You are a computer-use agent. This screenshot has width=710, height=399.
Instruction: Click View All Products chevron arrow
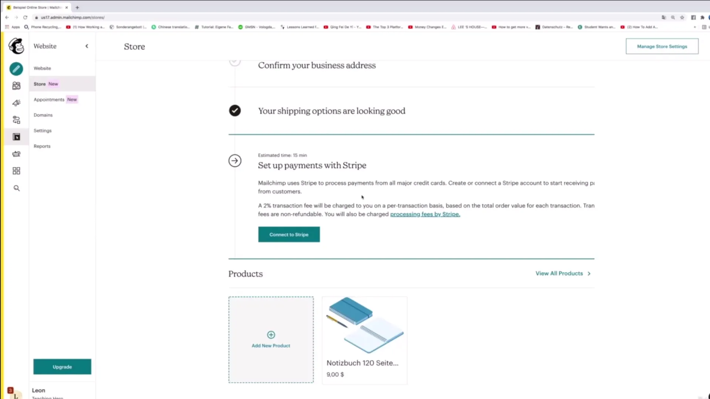pos(589,274)
